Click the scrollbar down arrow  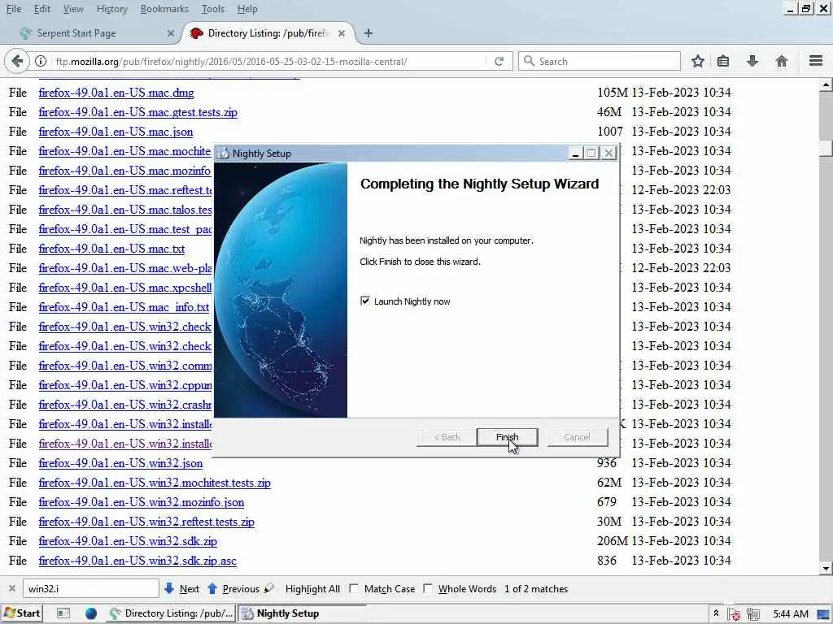tap(826, 569)
